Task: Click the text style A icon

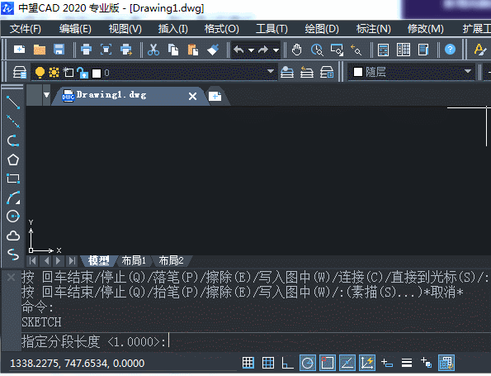Action: 479,50
